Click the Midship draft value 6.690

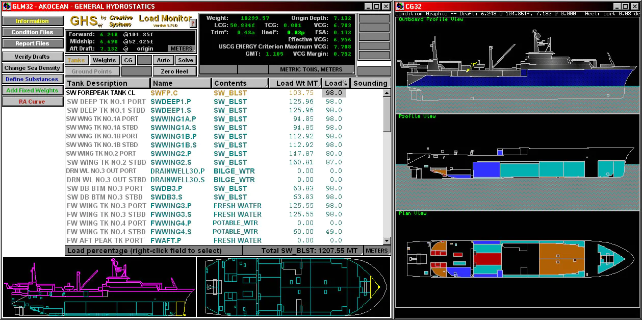pos(109,41)
